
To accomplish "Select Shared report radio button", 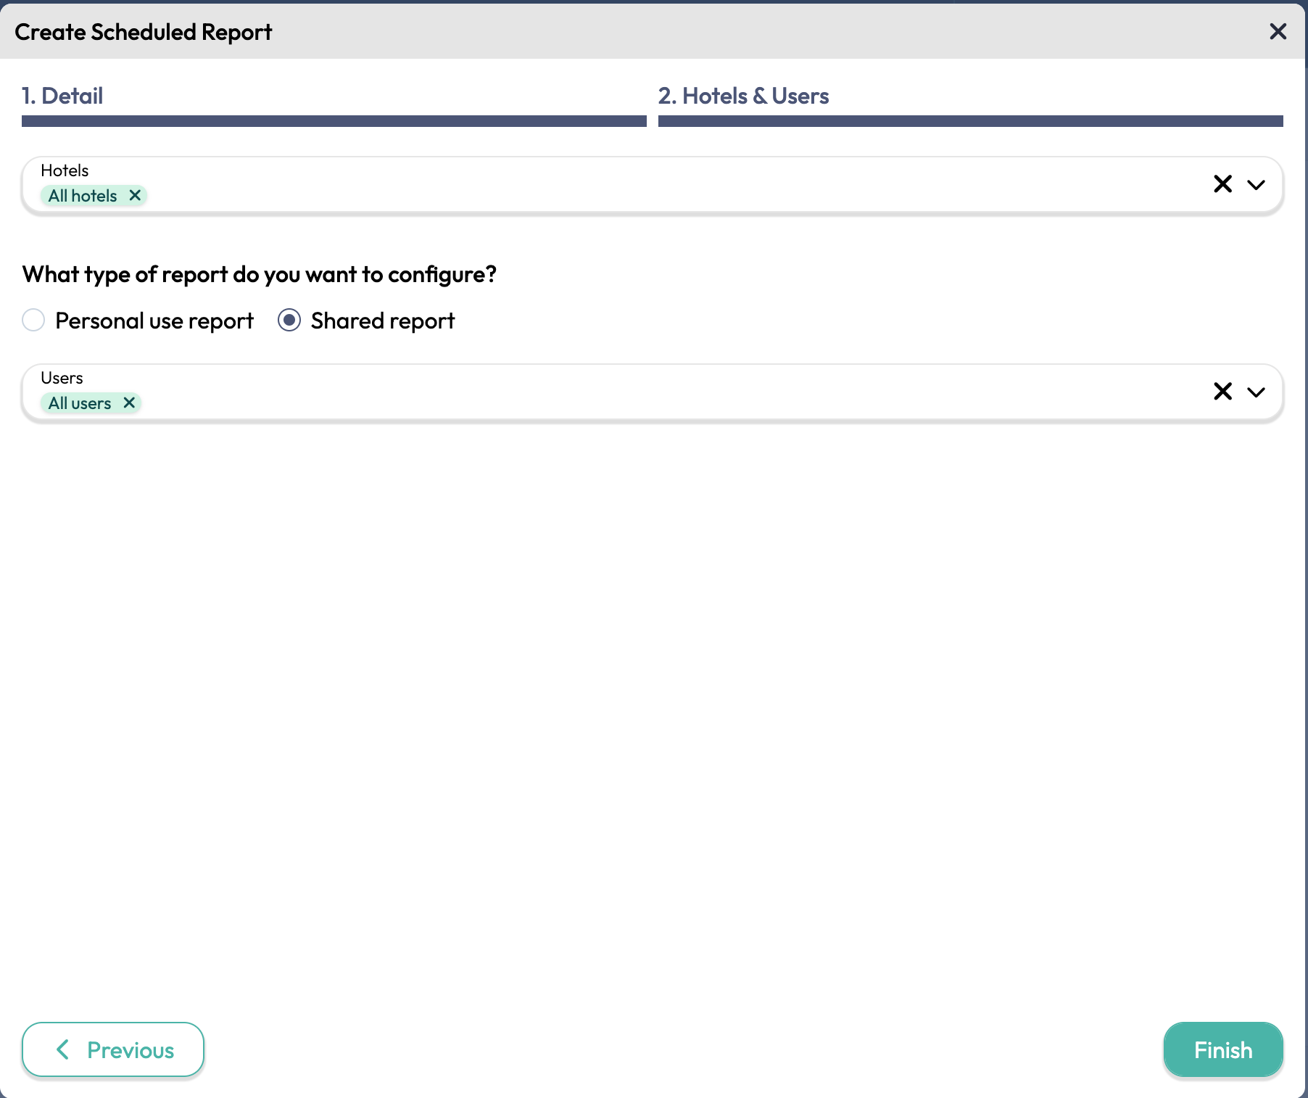I will coord(289,320).
